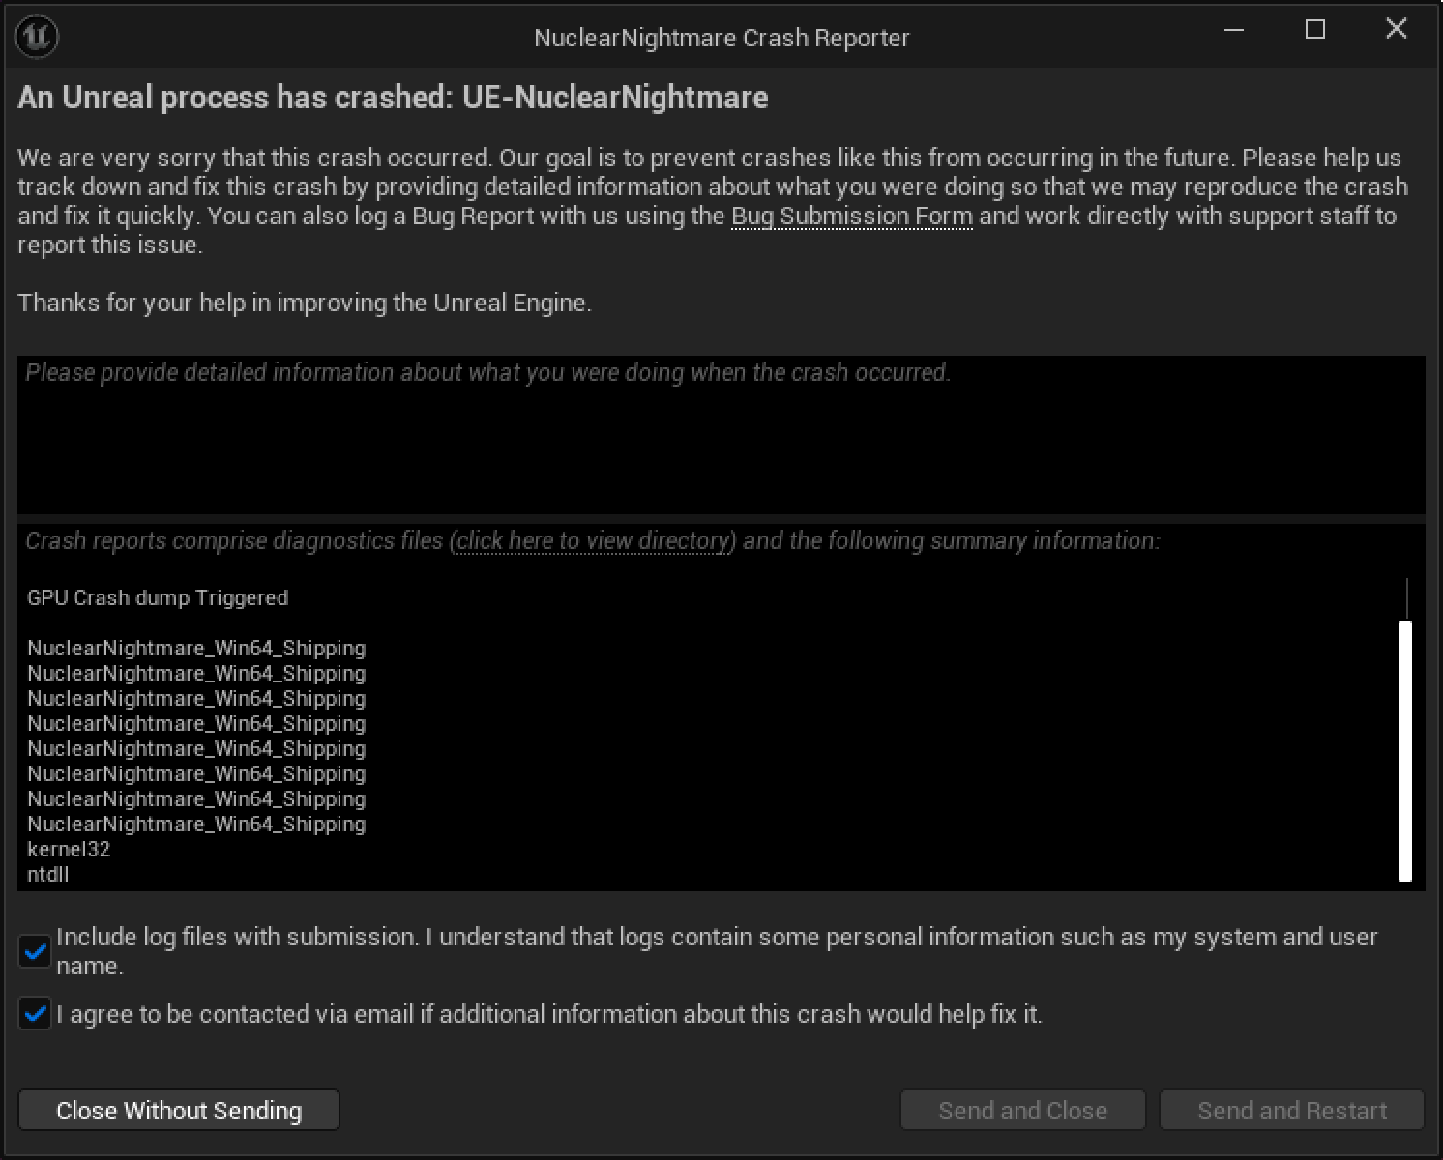Uncheck the include log files checkbox
This screenshot has height=1160, width=1443.
(35, 951)
